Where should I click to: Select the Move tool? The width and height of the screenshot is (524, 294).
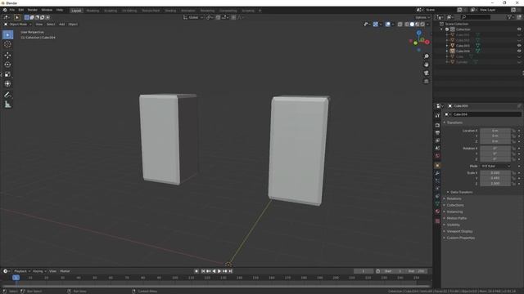[x=7, y=56]
